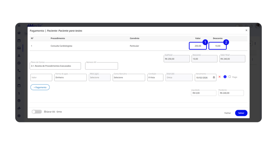Click the Desconto field in the procedure row
This screenshot has height=145, width=277.
point(217,46)
